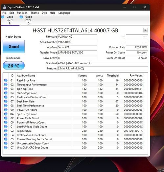The width and height of the screenshot is (164, 172).
Task: Click status dot for Power Cycle Count
Action: [x=6, y=118]
